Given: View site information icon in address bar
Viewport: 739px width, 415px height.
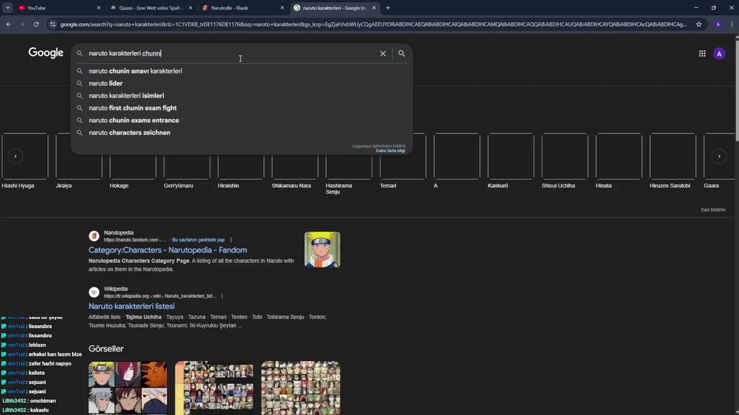Looking at the screenshot, I should coord(53,24).
